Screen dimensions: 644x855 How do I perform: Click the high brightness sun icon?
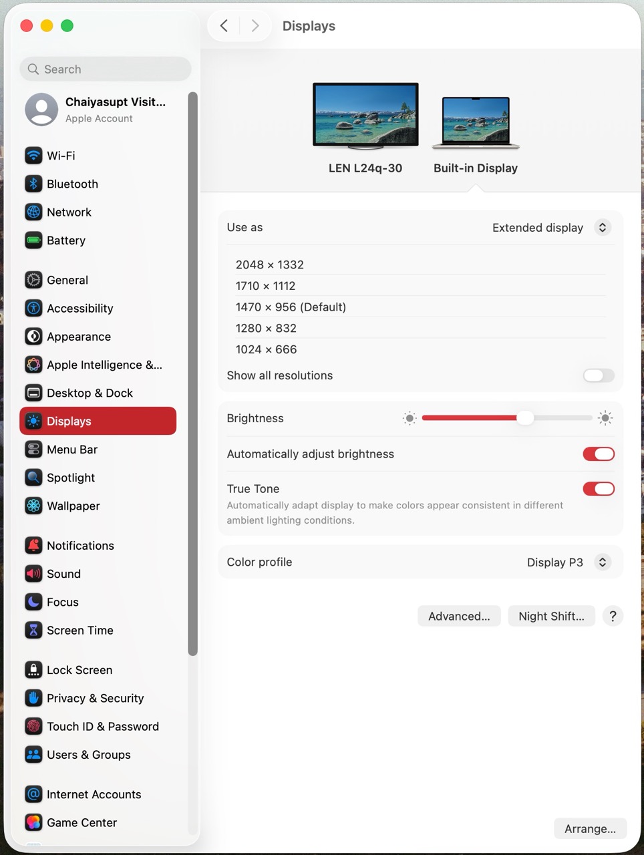point(605,418)
